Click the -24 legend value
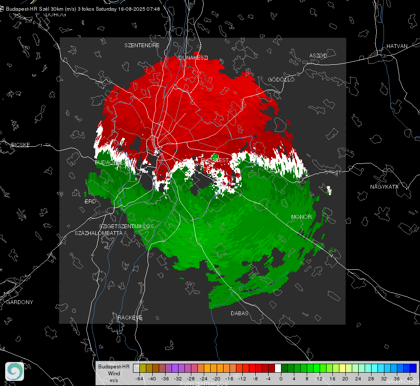This screenshot has height=386, width=420. pos(204,379)
